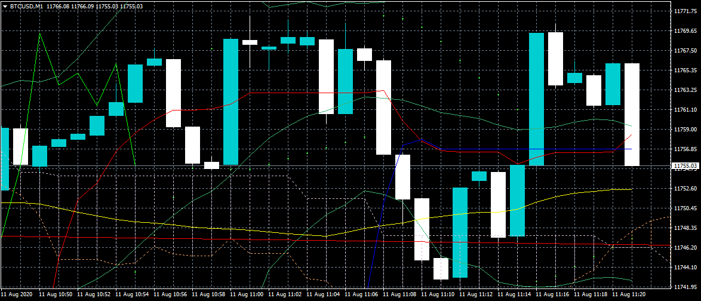Click the OHLC value 11766.08 in header
The image size is (701, 301).
[x=58, y=6]
